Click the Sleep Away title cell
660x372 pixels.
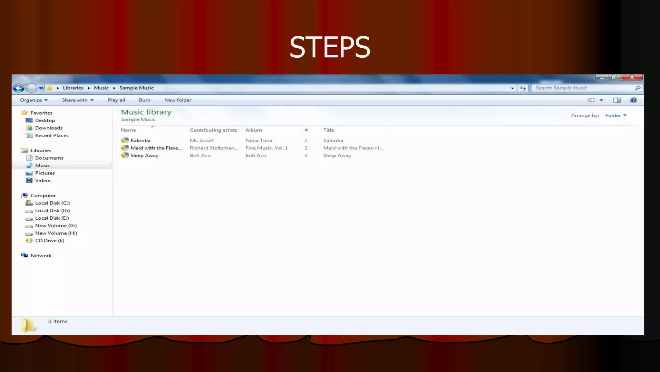pos(337,156)
